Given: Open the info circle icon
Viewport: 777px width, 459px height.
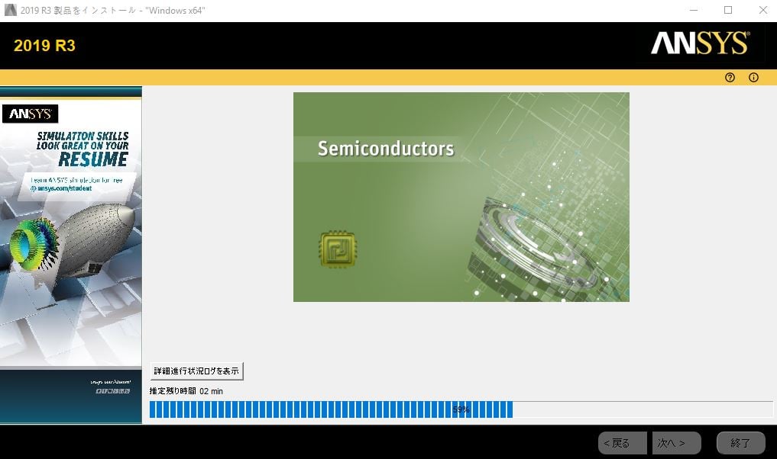Looking at the screenshot, I should 753,77.
